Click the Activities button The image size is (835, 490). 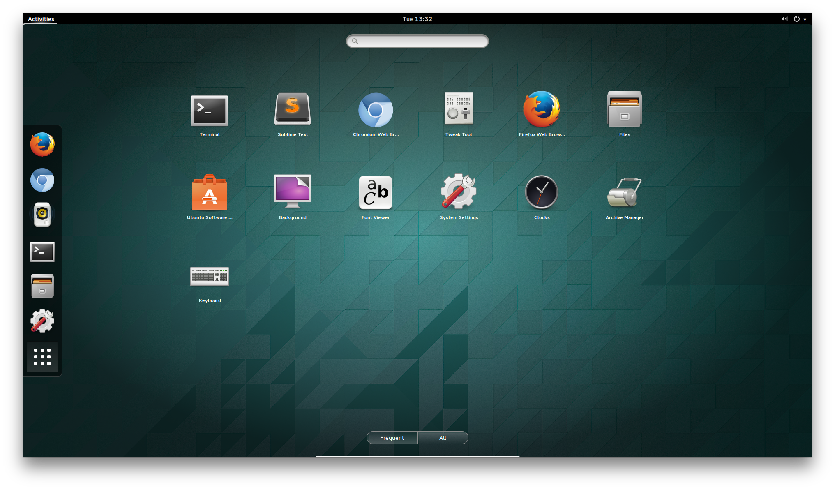pyautogui.click(x=41, y=19)
